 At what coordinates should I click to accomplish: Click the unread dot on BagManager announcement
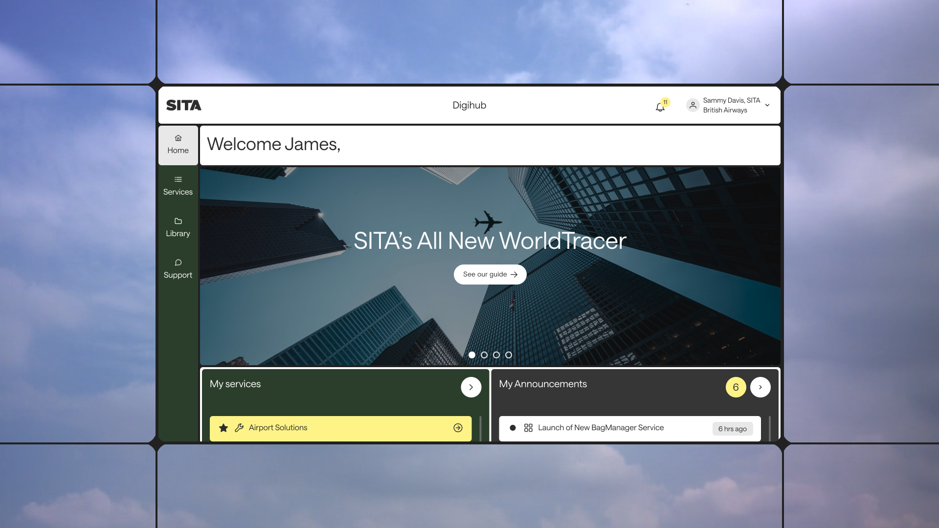pos(513,428)
